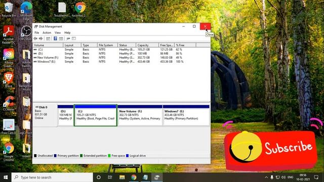Sort by the File System column header
The width and height of the screenshot is (324, 182).
pyautogui.click(x=107, y=45)
